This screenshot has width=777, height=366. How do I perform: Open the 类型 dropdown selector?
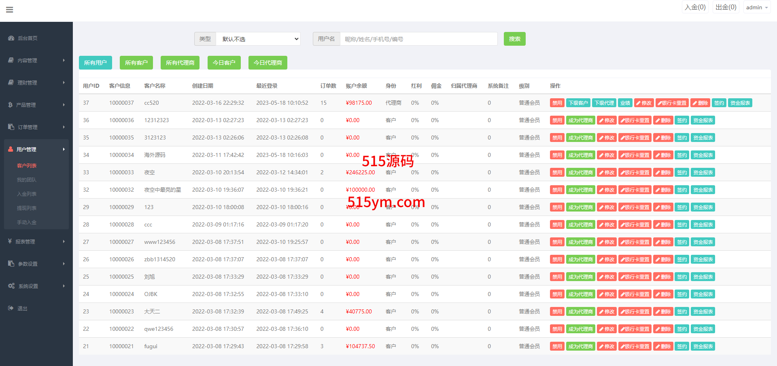[x=258, y=39]
